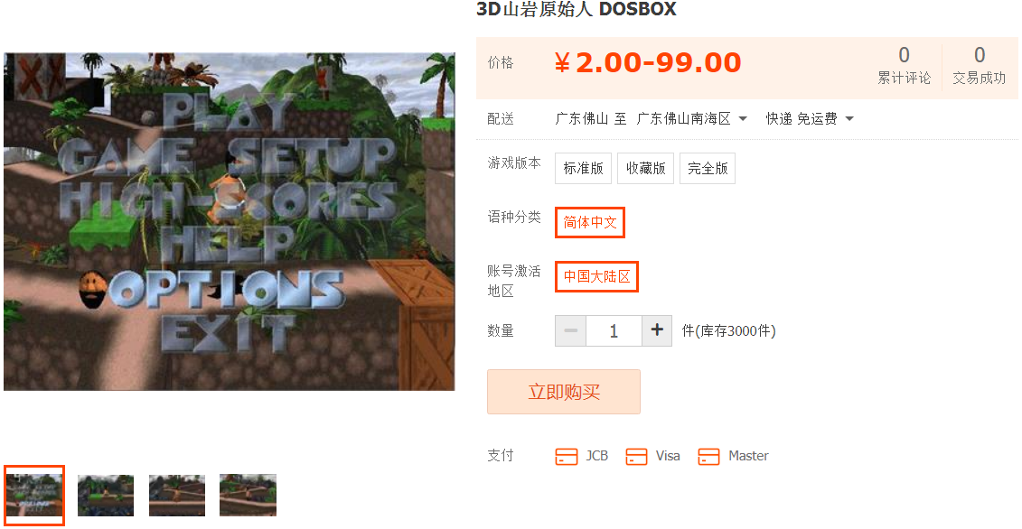
Task: Toggle the 中国大陆区 activation region option
Action: coord(596,276)
